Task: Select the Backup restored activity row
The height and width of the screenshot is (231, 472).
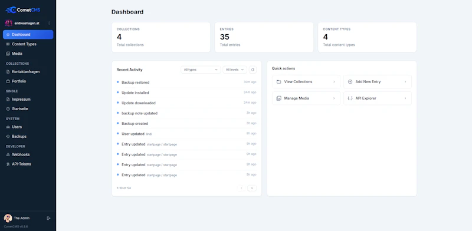Action: tap(186, 82)
